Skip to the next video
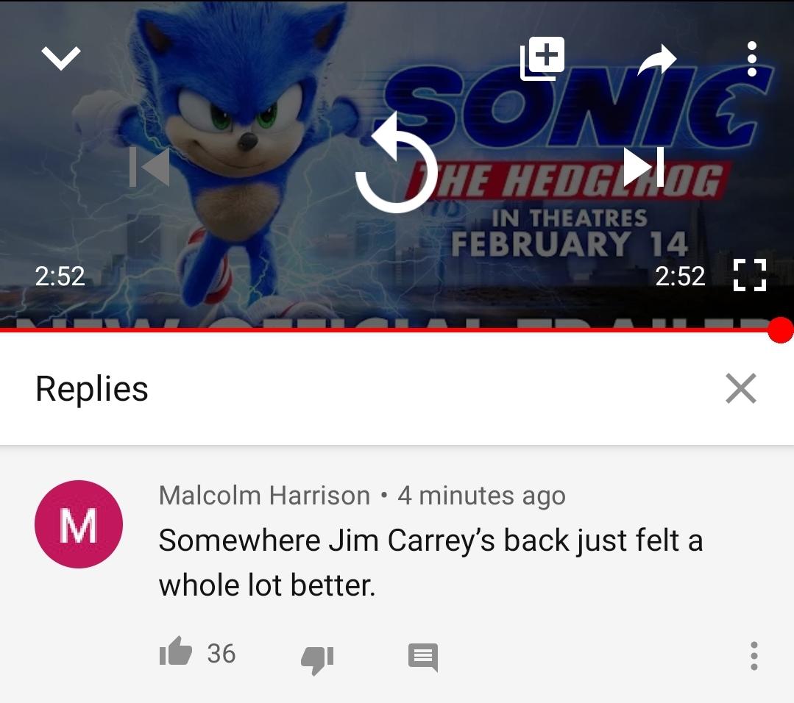Screen dimensions: 794x703 coord(643,166)
